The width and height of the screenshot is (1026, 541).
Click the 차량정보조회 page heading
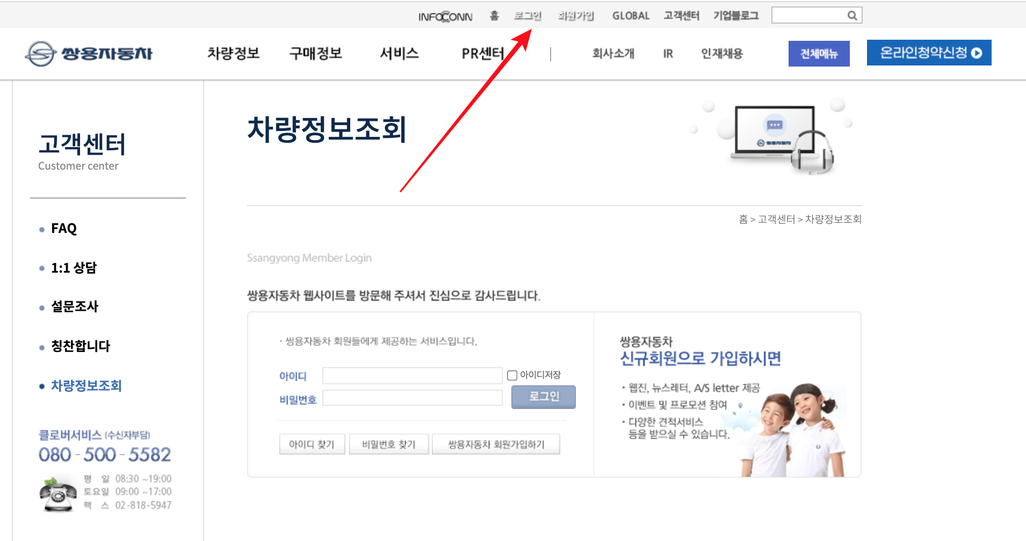tap(327, 130)
